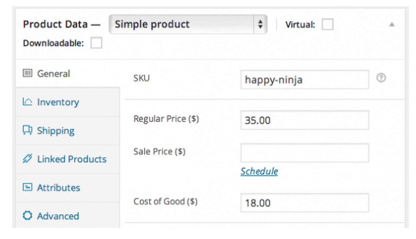
Task: Open the SKU help question mark
Action: (x=381, y=78)
